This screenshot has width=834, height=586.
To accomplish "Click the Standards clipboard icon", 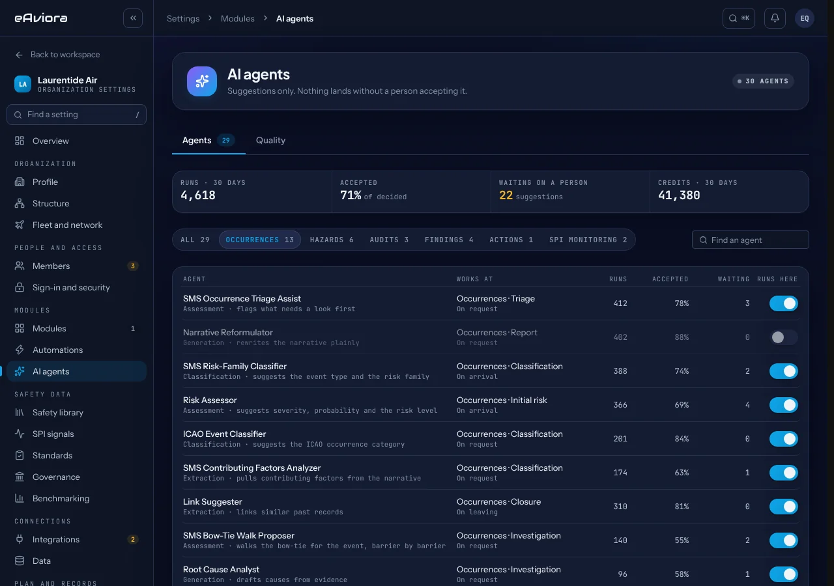I will coord(20,455).
